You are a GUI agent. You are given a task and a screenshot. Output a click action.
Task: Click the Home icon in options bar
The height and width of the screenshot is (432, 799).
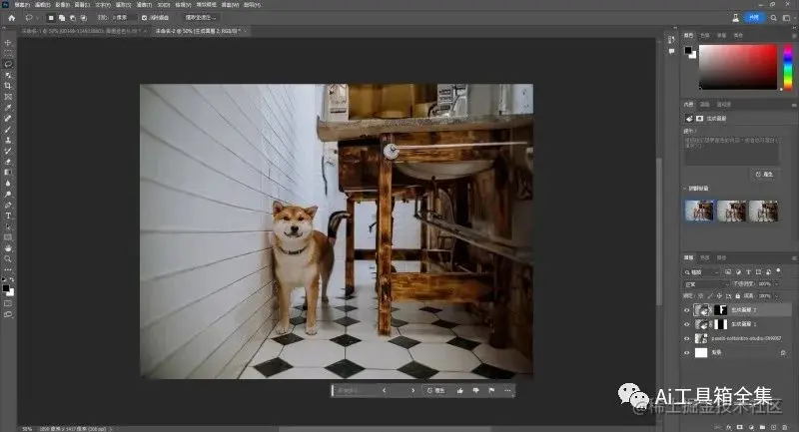click(x=12, y=18)
